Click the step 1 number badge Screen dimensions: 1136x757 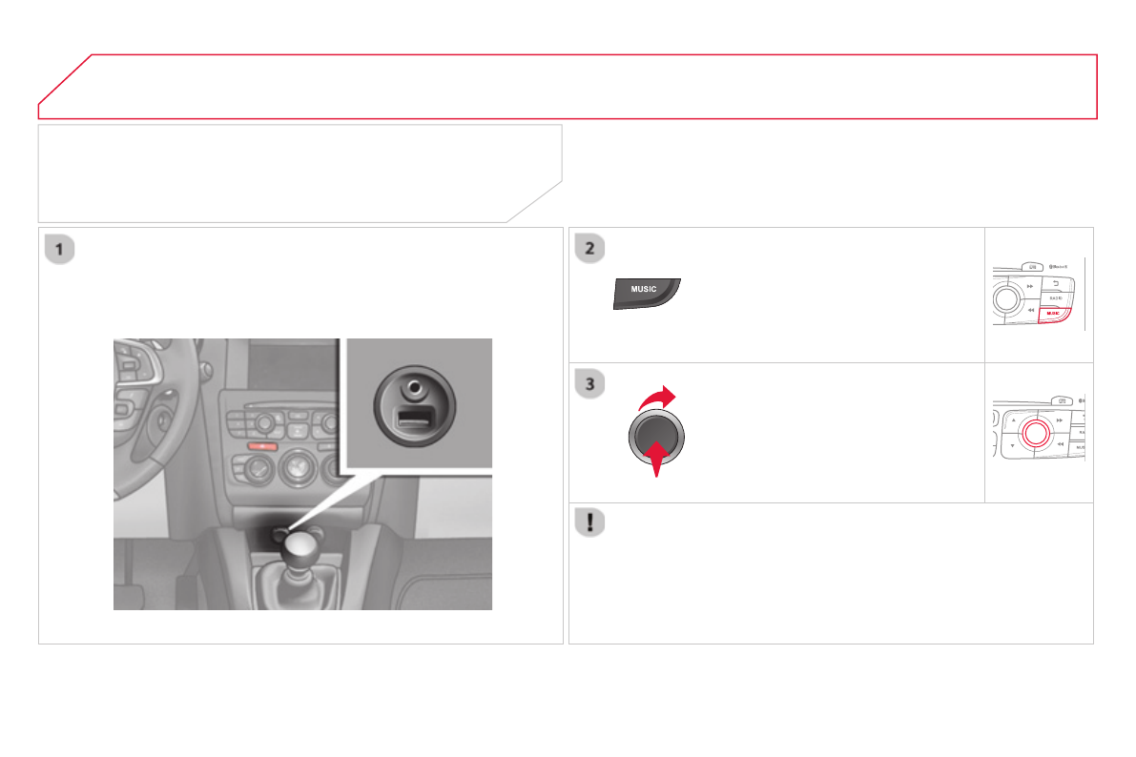tap(59, 249)
